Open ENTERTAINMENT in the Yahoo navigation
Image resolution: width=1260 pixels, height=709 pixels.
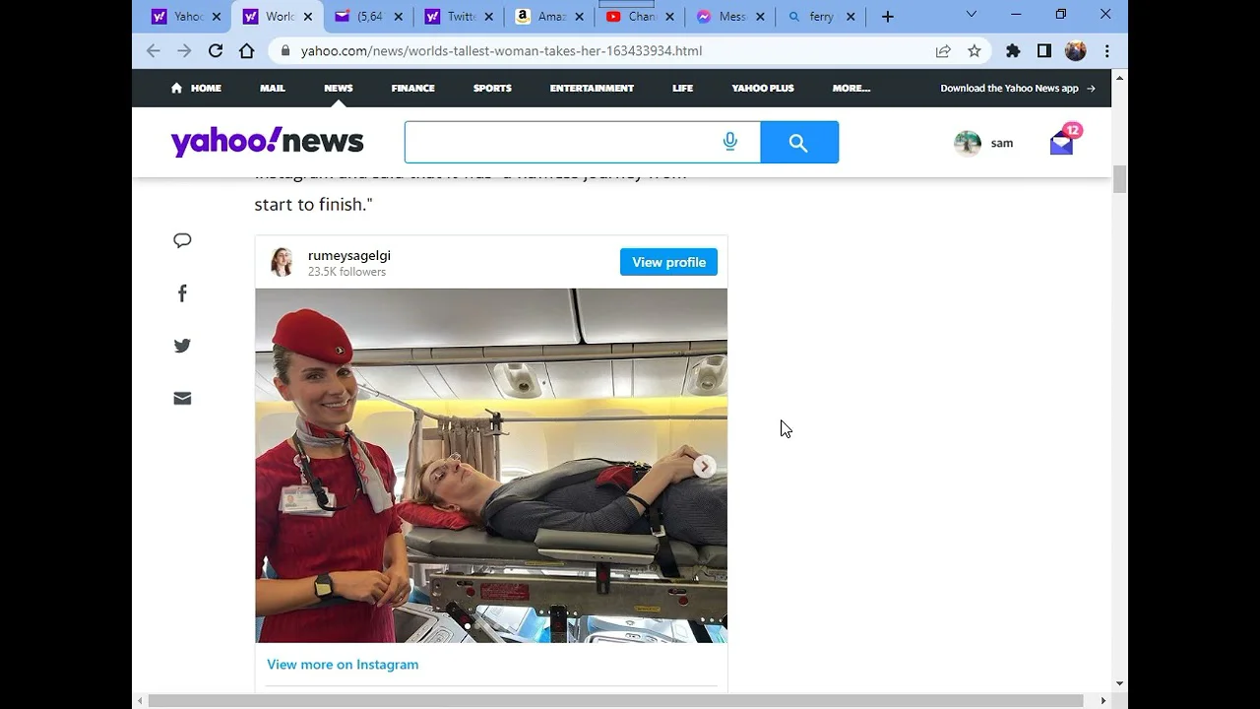tap(592, 89)
